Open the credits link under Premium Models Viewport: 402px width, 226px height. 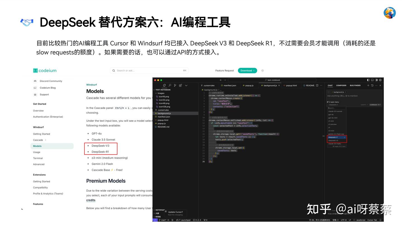(90, 200)
